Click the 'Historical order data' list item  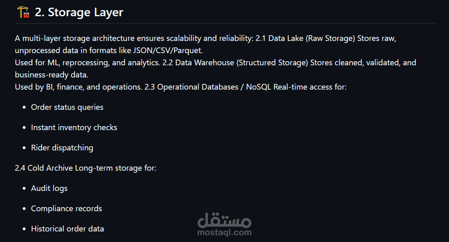point(67,229)
